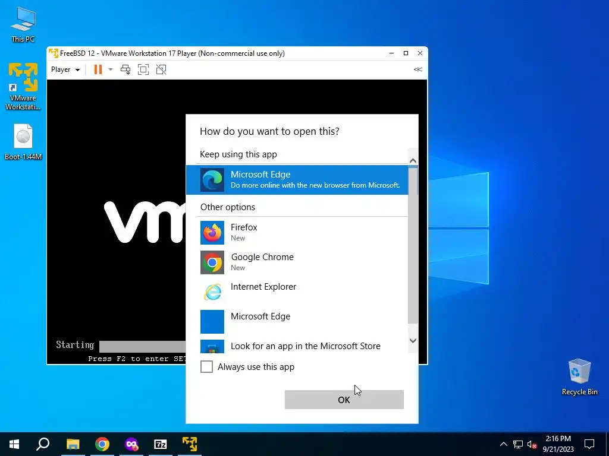Click the app list scrollbar down arrow
609x456 pixels.
point(413,340)
